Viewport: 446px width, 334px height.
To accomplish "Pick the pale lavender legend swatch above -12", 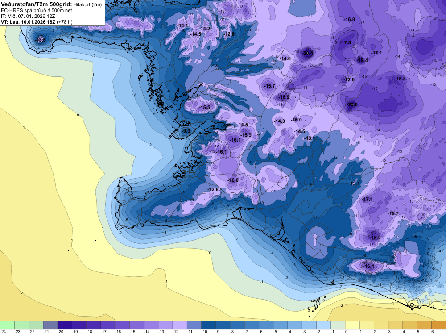I will pyautogui.click(x=180, y=325).
